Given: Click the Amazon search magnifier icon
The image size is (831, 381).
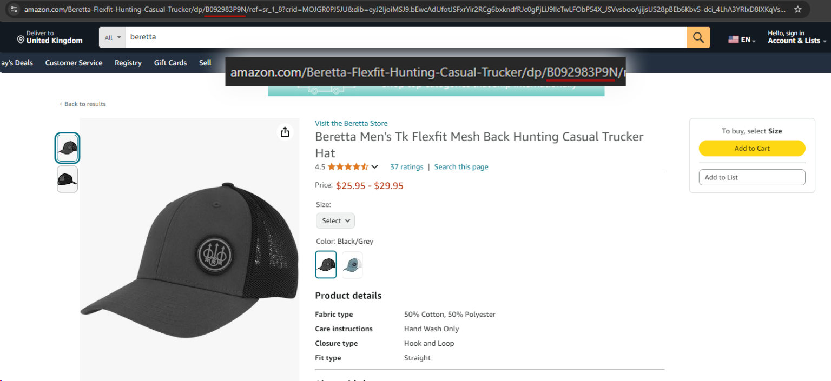Looking at the screenshot, I should pos(698,37).
